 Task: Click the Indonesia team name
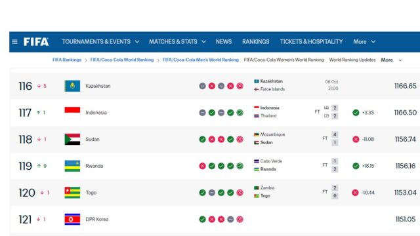click(96, 113)
